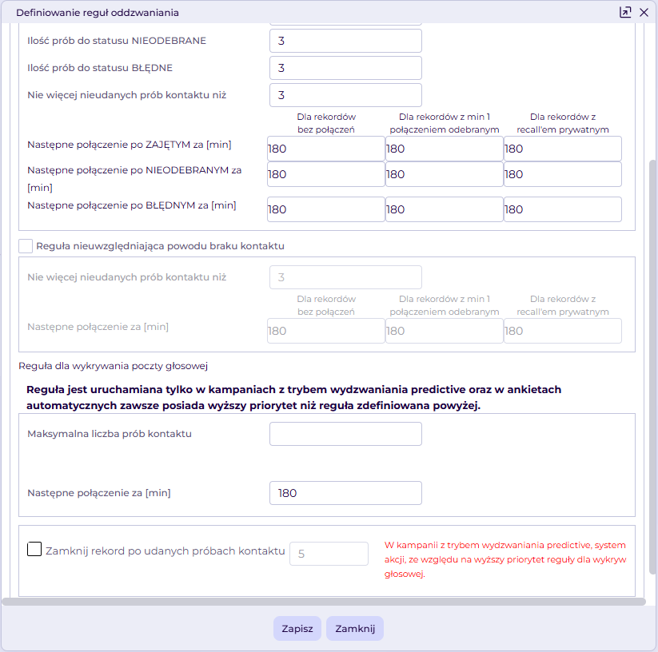The height and width of the screenshot is (652, 658).
Task: Click Ilość prób do statusu NIEODEBRANE label
Action: tap(117, 41)
